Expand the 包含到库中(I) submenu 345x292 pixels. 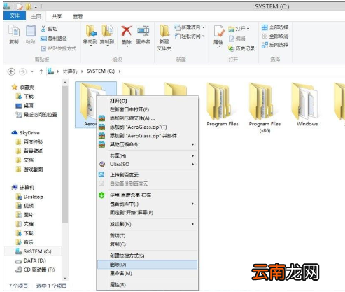pyautogui.click(x=192, y=204)
